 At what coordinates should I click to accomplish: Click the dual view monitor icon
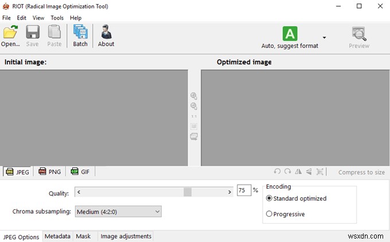pos(194,136)
